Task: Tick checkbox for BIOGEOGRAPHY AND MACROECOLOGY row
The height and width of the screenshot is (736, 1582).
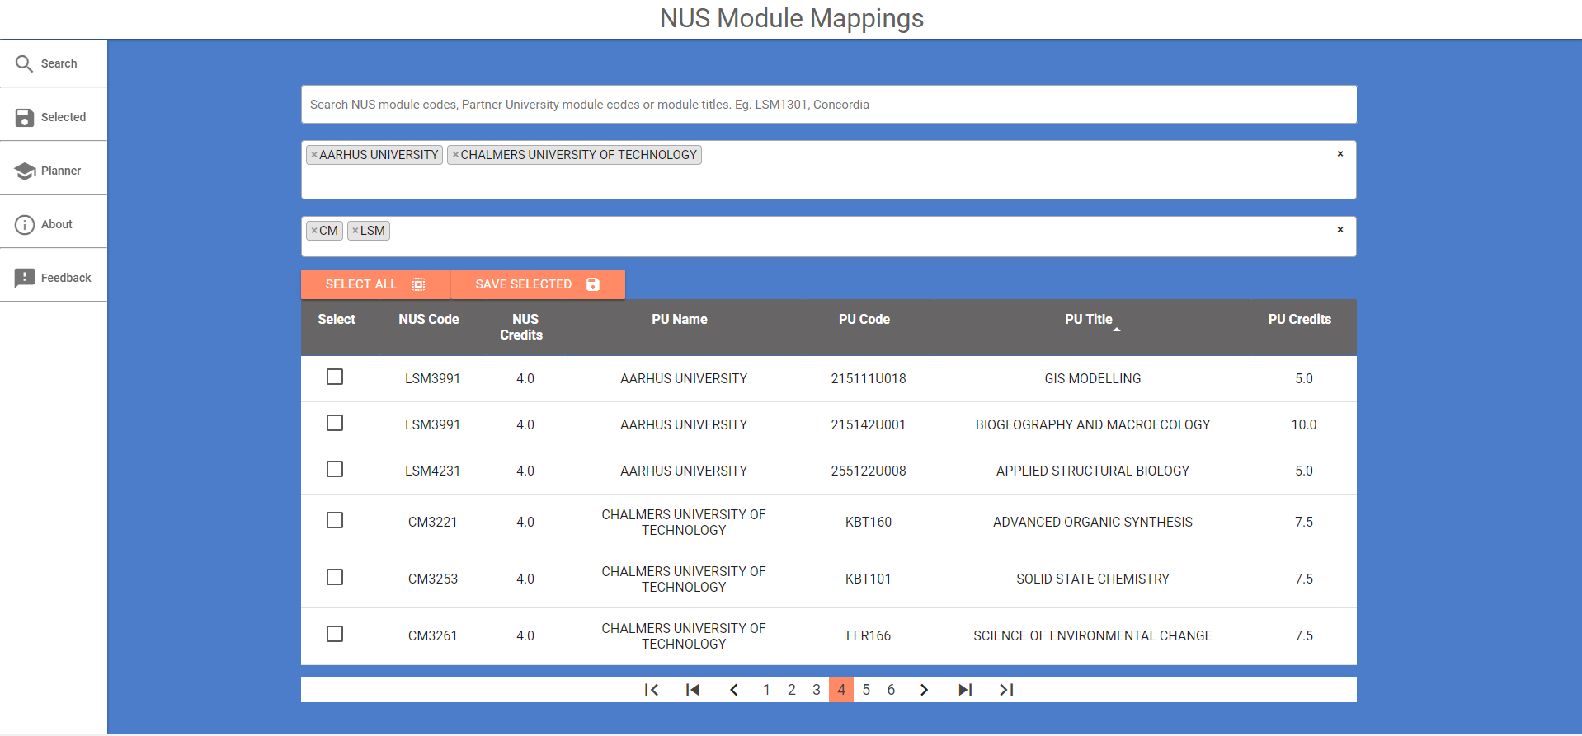Action: click(335, 423)
